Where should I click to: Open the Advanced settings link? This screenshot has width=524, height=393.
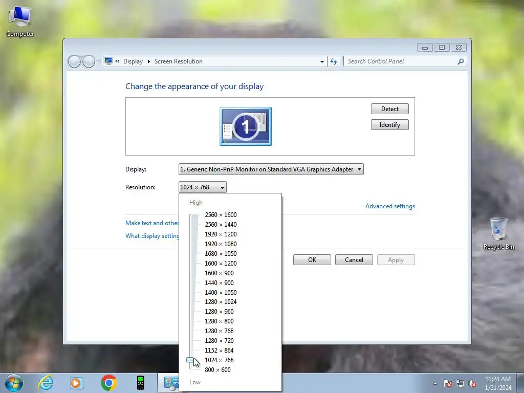tap(390, 206)
